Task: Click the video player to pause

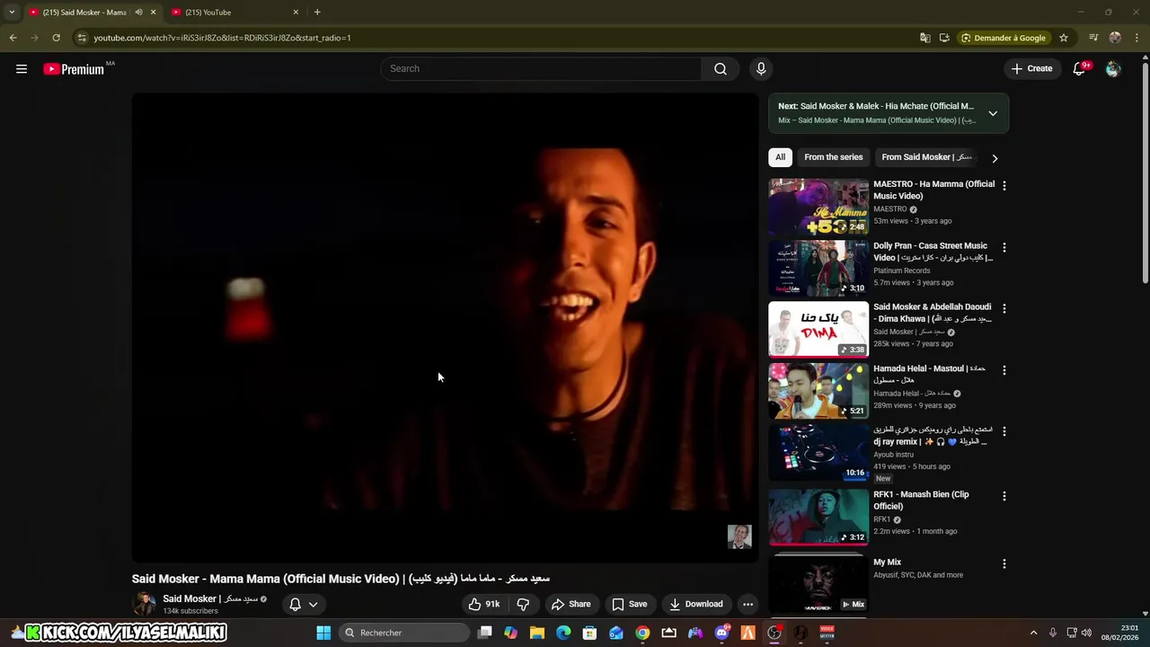Action: (x=445, y=328)
